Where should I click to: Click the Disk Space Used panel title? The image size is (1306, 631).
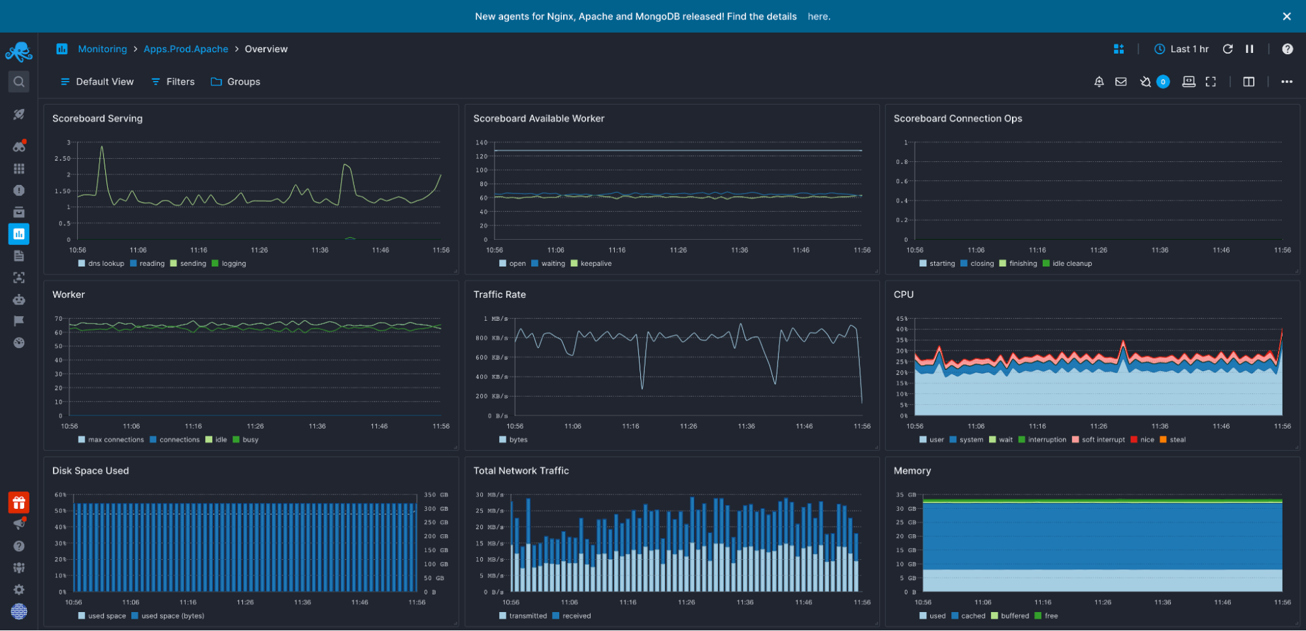[91, 471]
